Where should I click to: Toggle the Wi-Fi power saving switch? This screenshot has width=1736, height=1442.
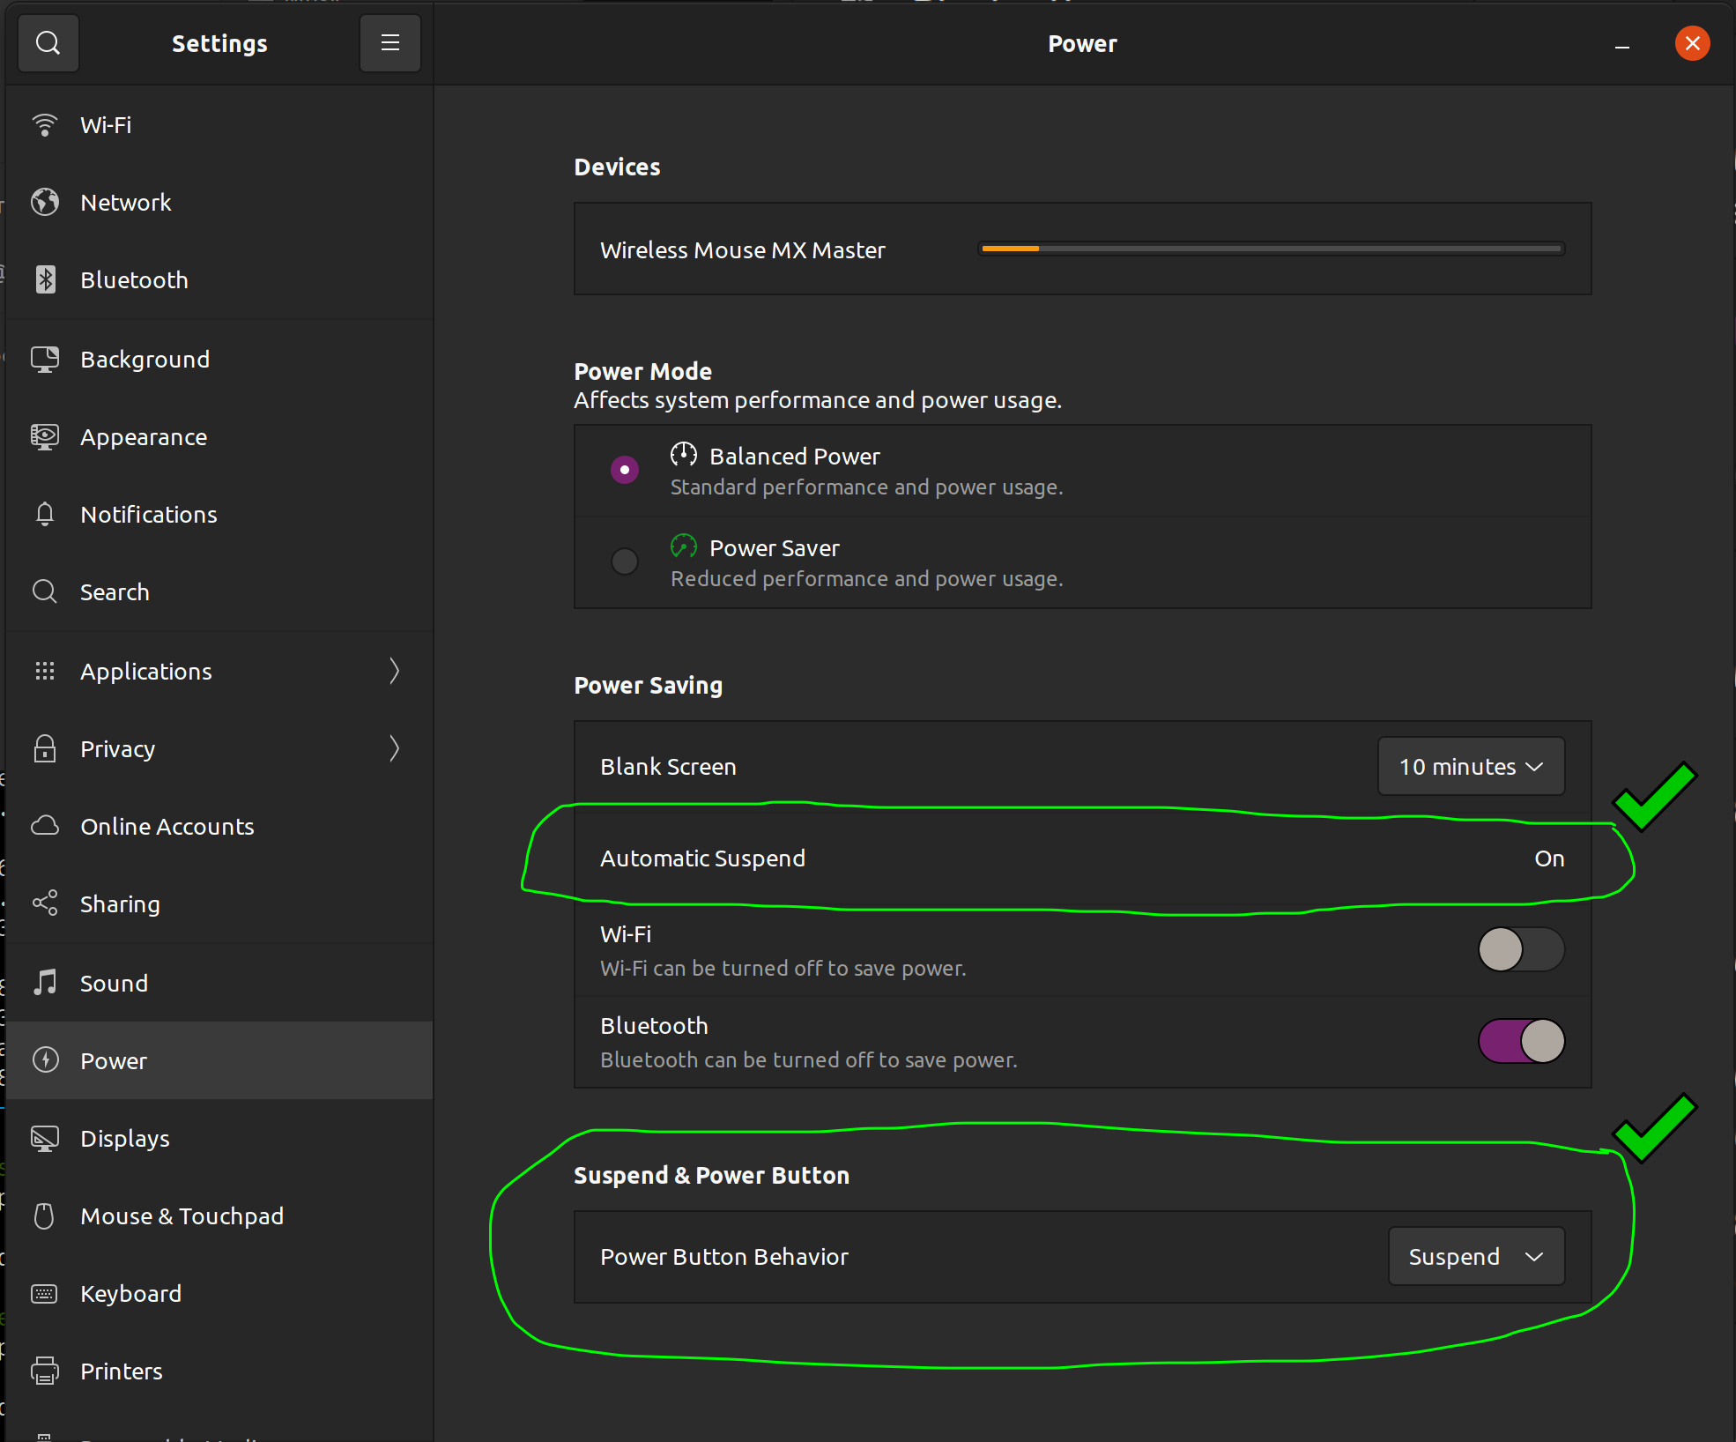[1521, 949]
